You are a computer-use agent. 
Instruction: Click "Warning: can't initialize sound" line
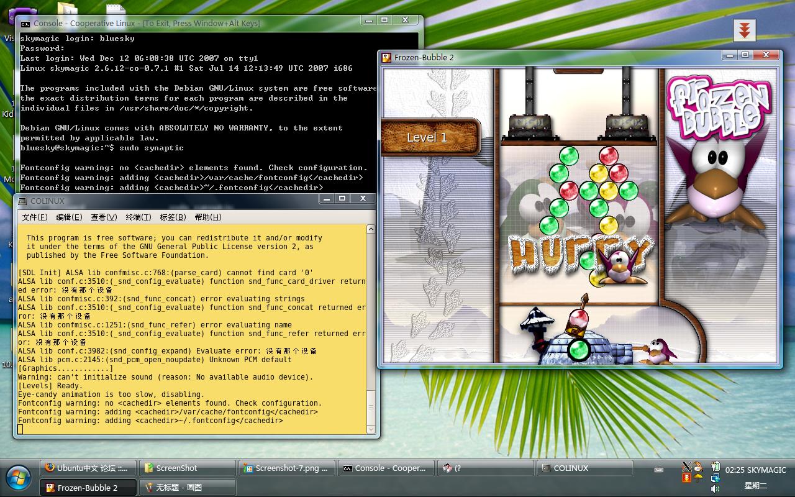[x=166, y=377]
